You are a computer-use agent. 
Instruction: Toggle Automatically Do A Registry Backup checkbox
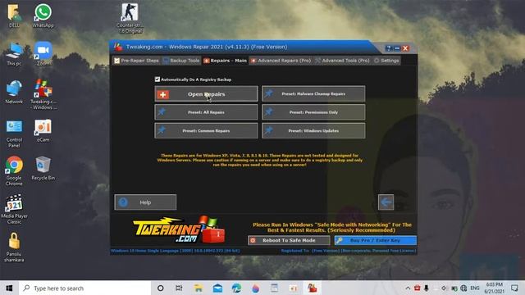coord(157,79)
